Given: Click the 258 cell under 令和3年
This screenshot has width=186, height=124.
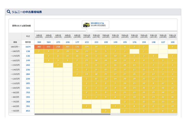Looking at the screenshot, I should [58, 47].
